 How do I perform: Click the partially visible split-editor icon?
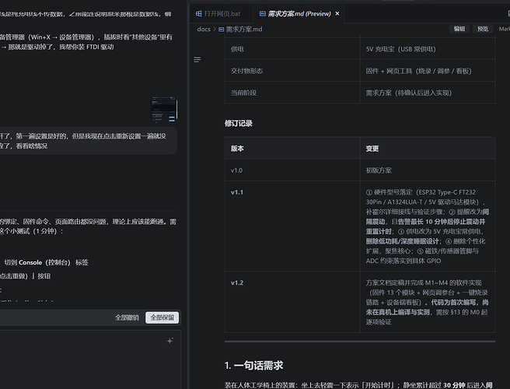pos(508,13)
